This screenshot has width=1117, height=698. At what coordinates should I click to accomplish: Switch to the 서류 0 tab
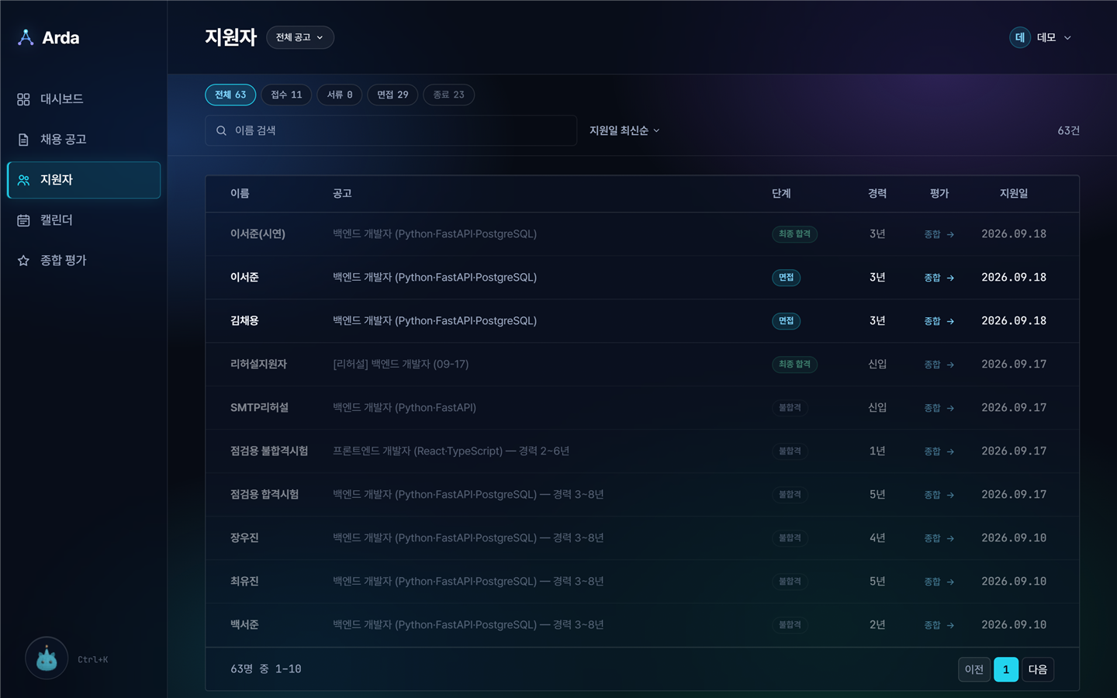coord(340,95)
